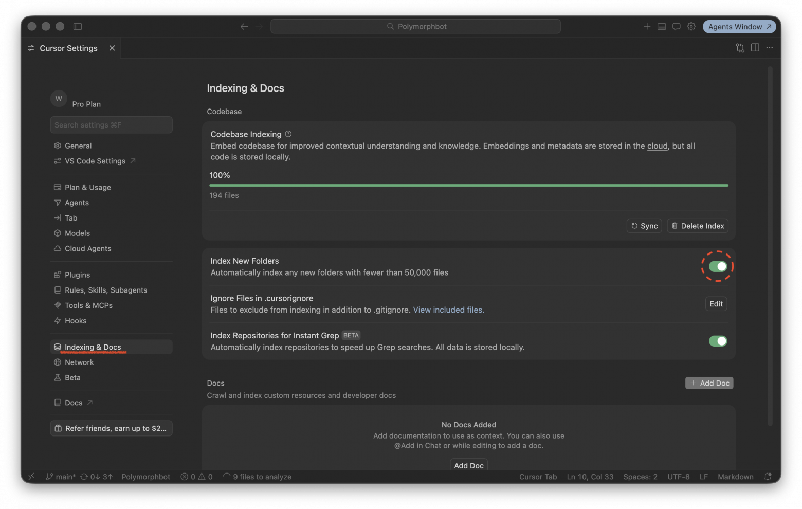Open the remote window icon in status bar
The width and height of the screenshot is (802, 509).
(x=31, y=477)
